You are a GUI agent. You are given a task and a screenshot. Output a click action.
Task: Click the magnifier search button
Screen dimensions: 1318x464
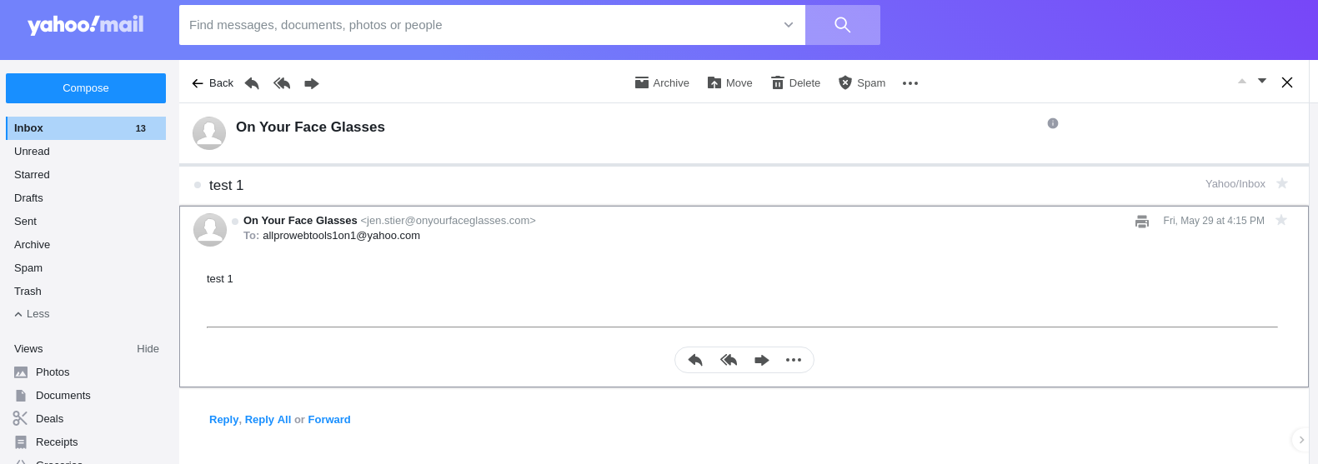[842, 25]
